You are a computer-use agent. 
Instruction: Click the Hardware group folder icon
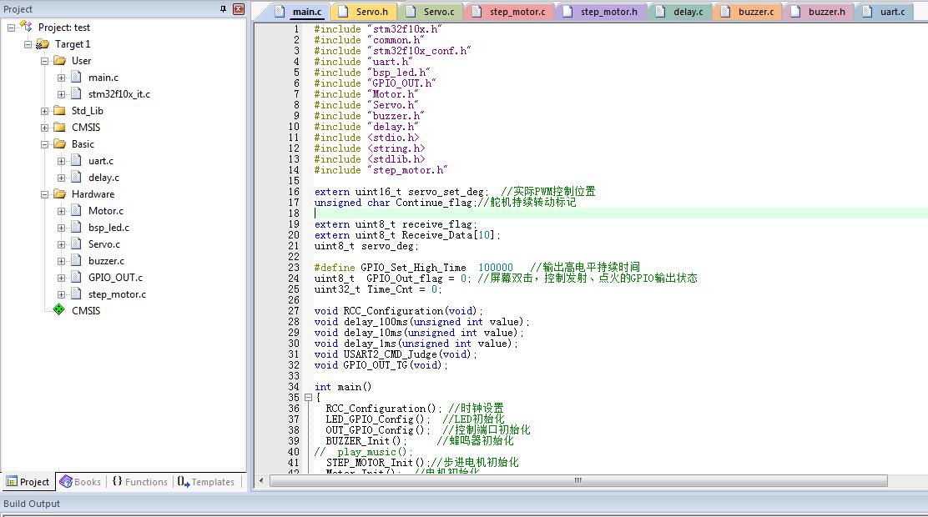(59, 193)
